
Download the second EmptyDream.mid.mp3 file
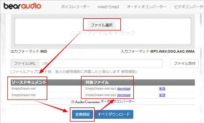124,95
